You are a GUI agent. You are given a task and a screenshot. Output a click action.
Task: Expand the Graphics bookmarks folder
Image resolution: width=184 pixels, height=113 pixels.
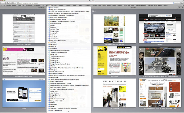coord(88,5)
